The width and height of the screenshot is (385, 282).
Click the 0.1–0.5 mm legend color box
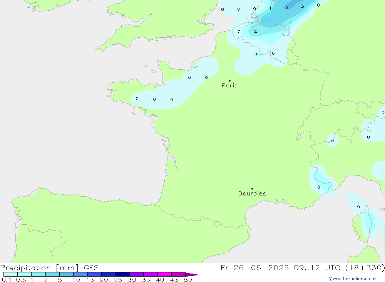tap(10, 274)
